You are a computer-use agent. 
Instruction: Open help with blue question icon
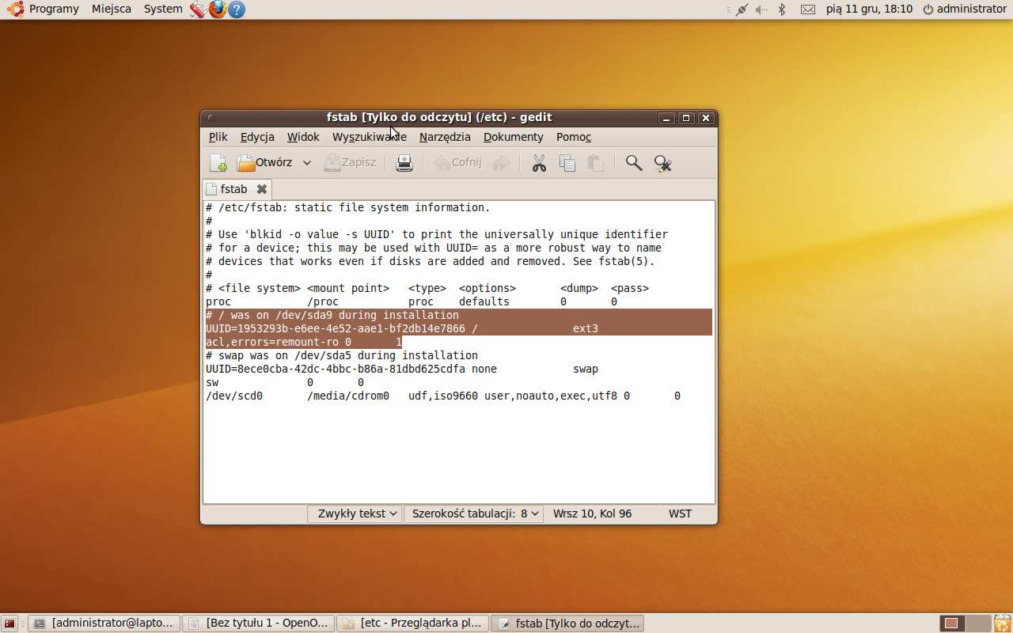point(236,9)
